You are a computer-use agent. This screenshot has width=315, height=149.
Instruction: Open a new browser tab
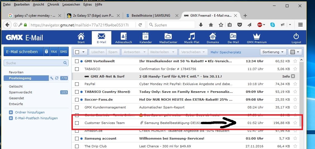(245, 16)
